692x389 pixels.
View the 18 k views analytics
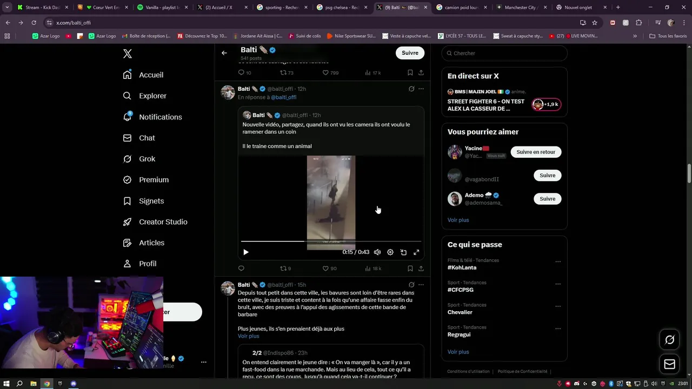coord(373,269)
